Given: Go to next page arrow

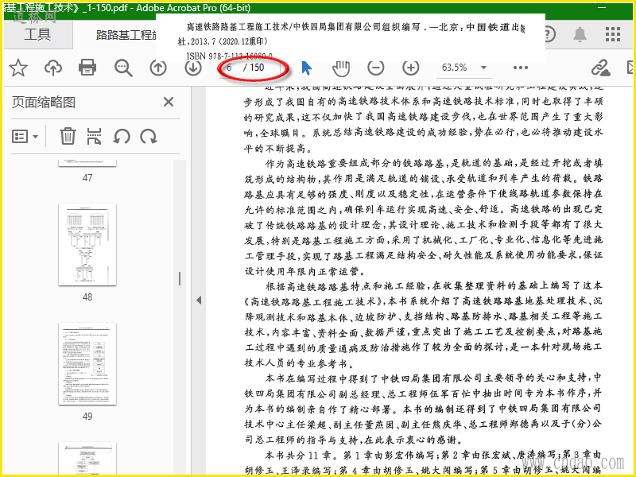Looking at the screenshot, I should tap(193, 68).
